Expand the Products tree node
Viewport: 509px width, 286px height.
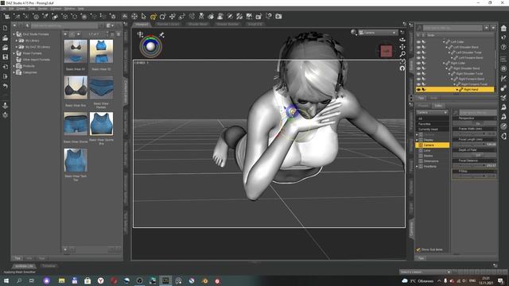(14, 66)
